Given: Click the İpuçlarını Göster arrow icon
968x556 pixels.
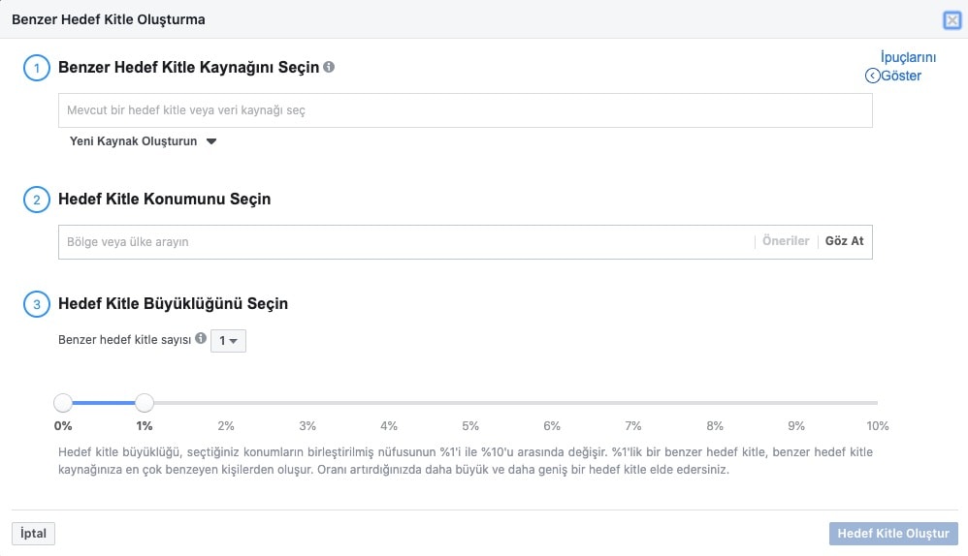Looking at the screenshot, I should [x=872, y=76].
